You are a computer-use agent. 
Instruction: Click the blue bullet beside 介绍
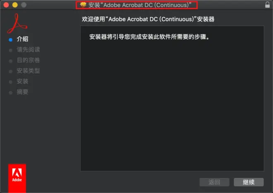coord(11,40)
